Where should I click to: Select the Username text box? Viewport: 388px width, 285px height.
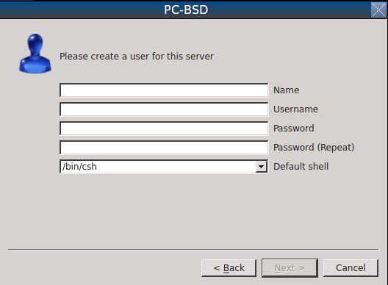(164, 109)
